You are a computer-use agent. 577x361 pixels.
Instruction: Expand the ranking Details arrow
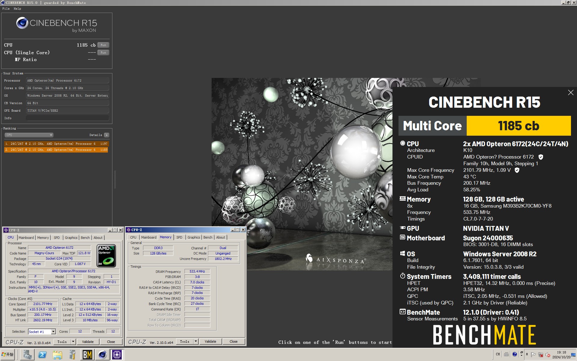click(107, 135)
